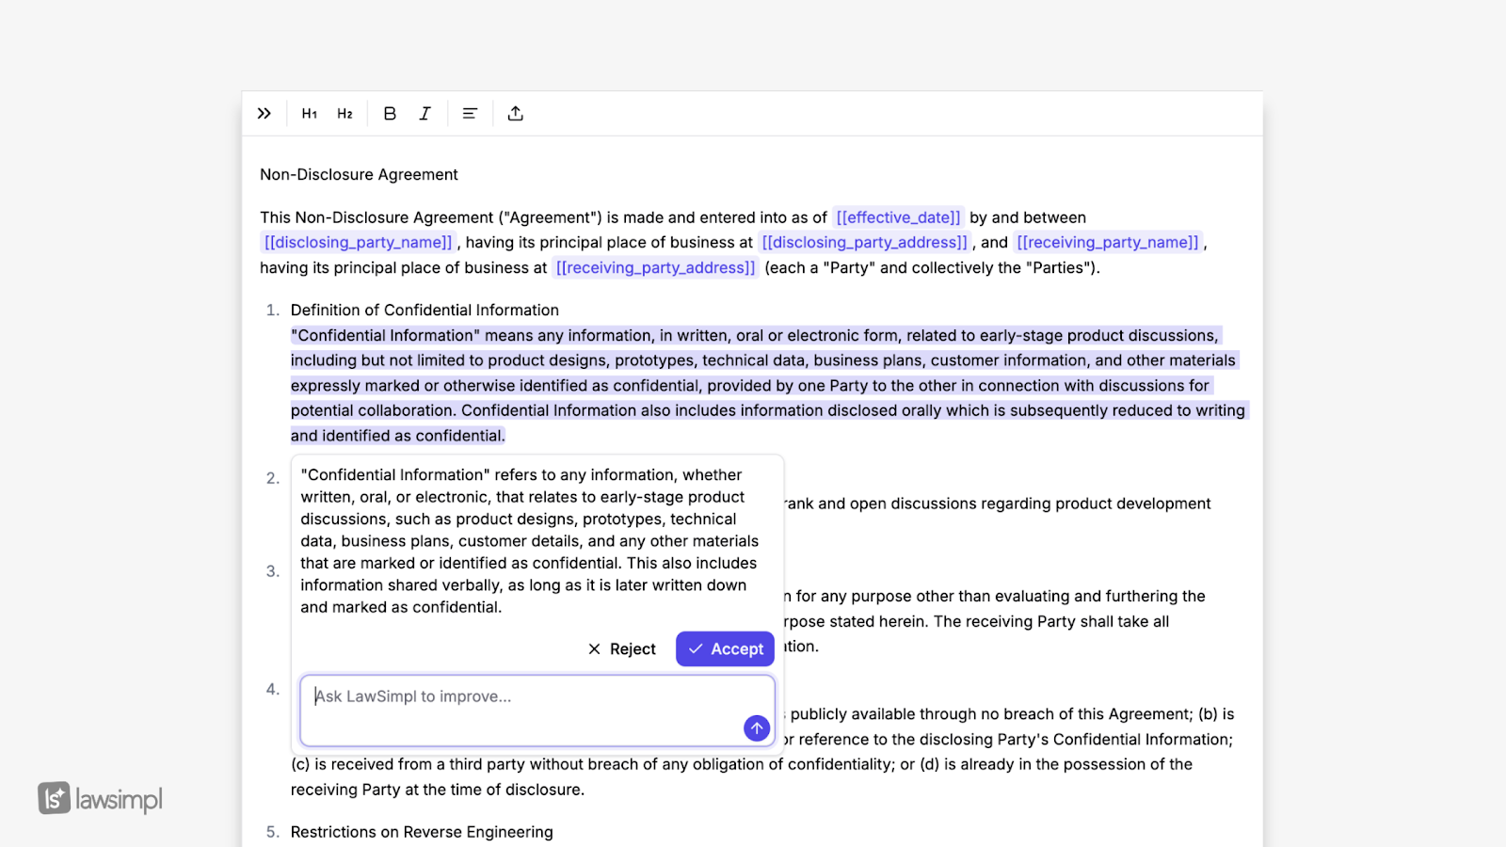1506x847 pixels.
Task: Accept the suggested rewrite
Action: pyautogui.click(x=725, y=649)
